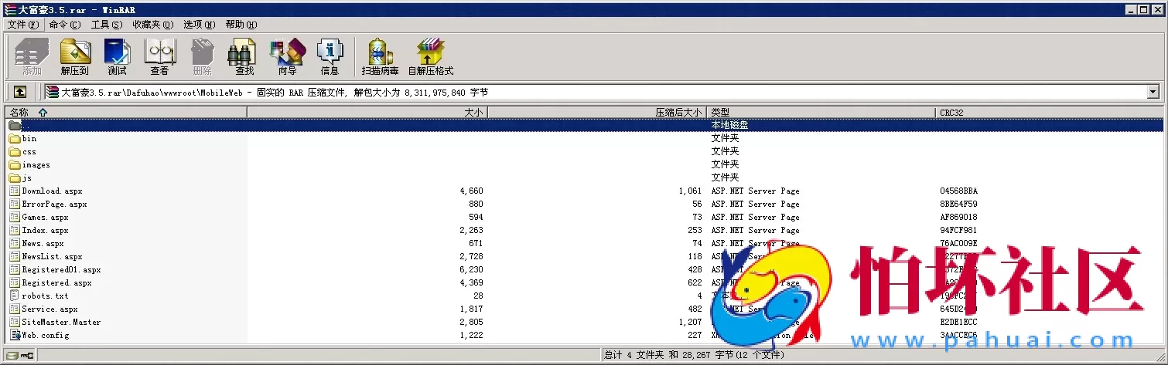Open the address bar path dropdown arrow
This screenshot has width=1168, height=365.
point(1153,93)
